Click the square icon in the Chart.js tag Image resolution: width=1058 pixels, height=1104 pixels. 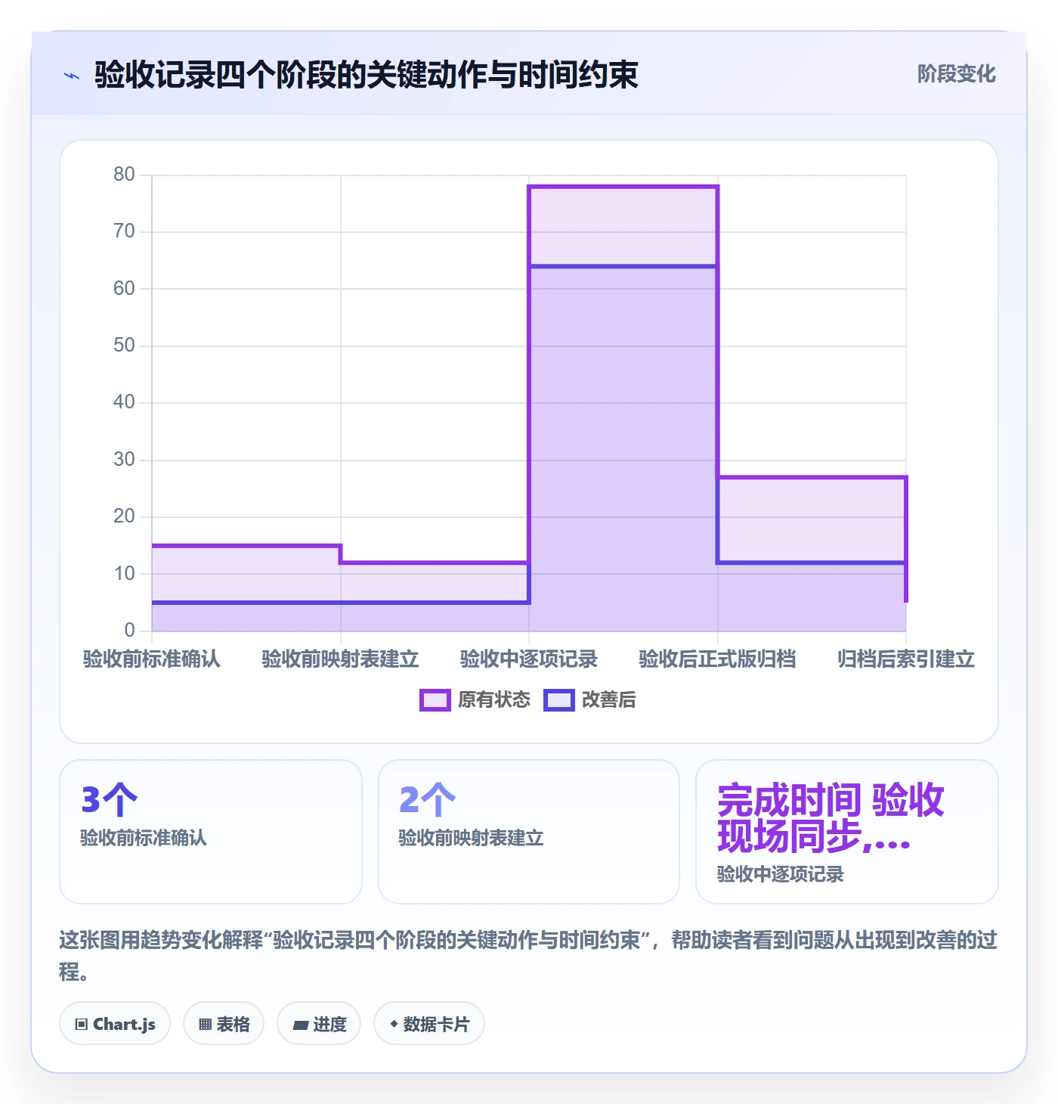point(82,1025)
